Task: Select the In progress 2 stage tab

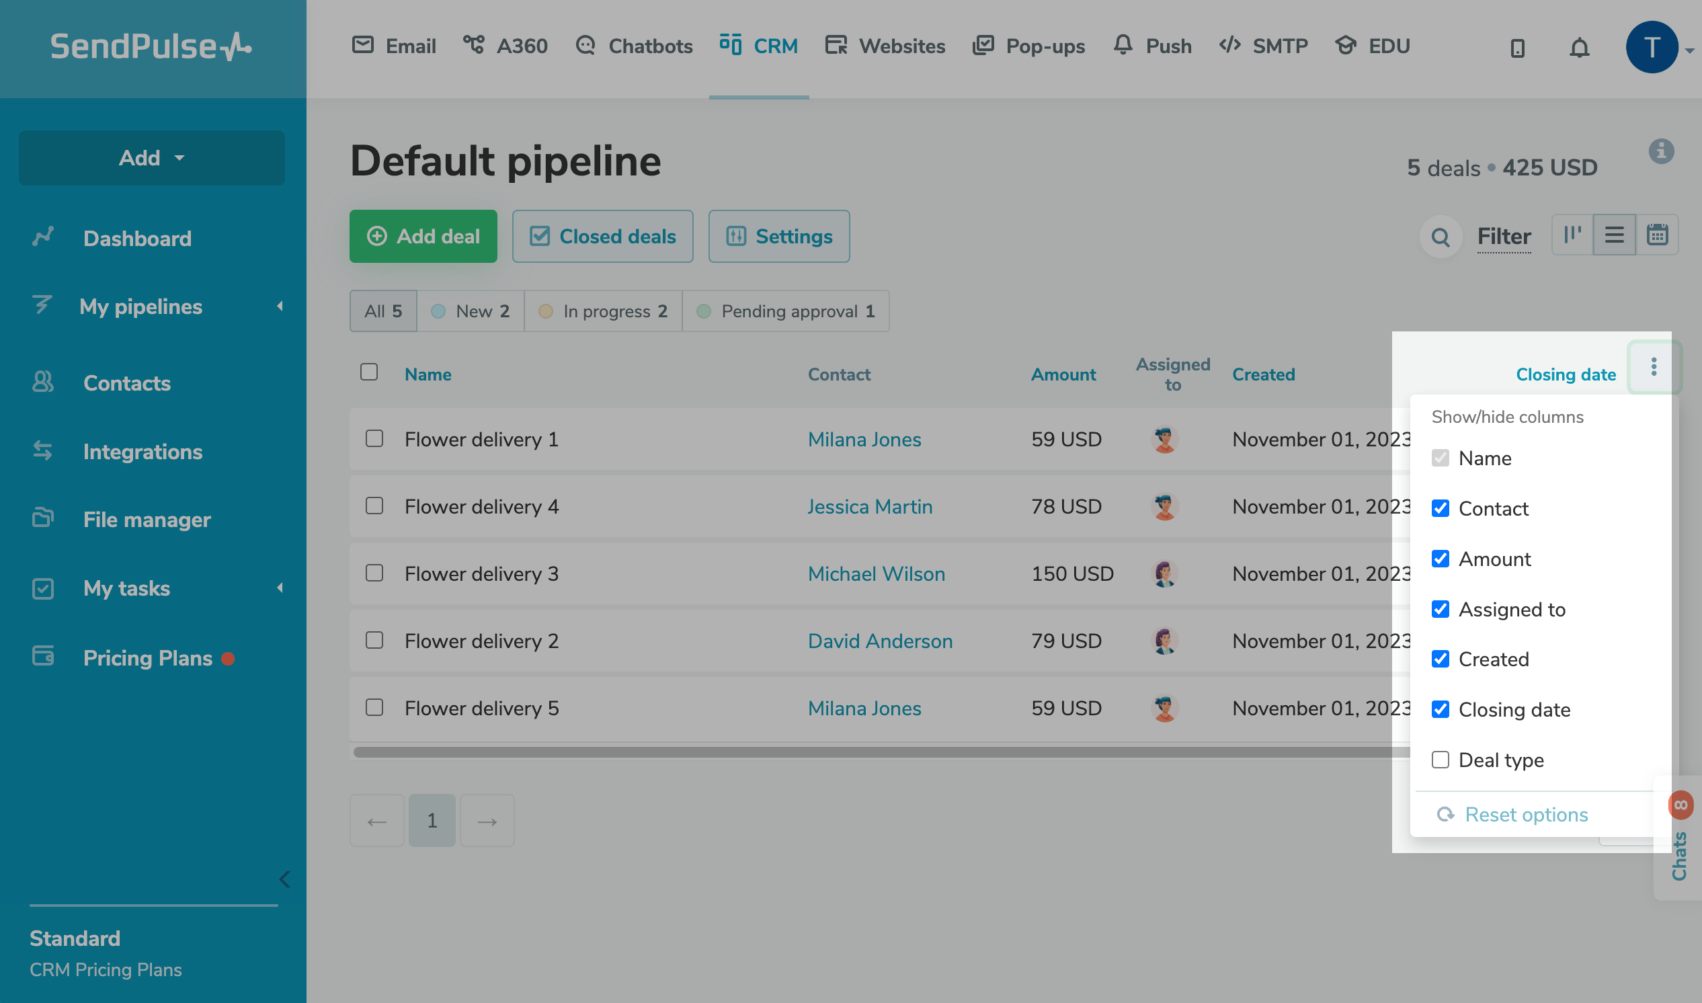Action: tap(603, 311)
